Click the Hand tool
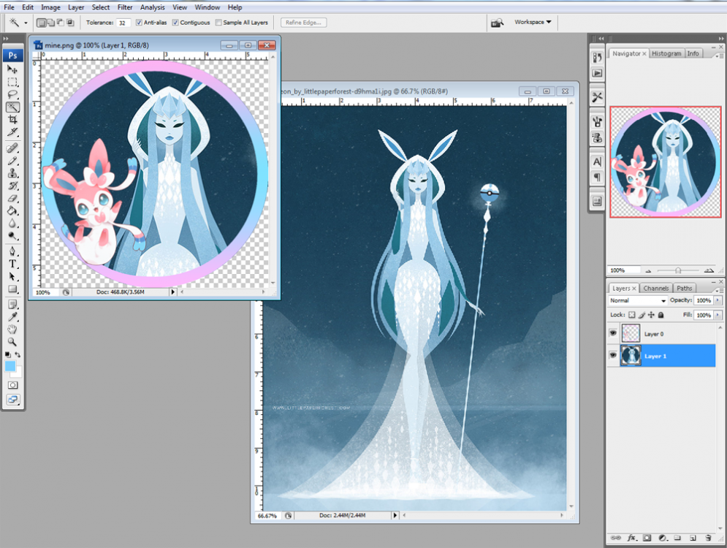The height and width of the screenshot is (548, 727). pos(12,329)
